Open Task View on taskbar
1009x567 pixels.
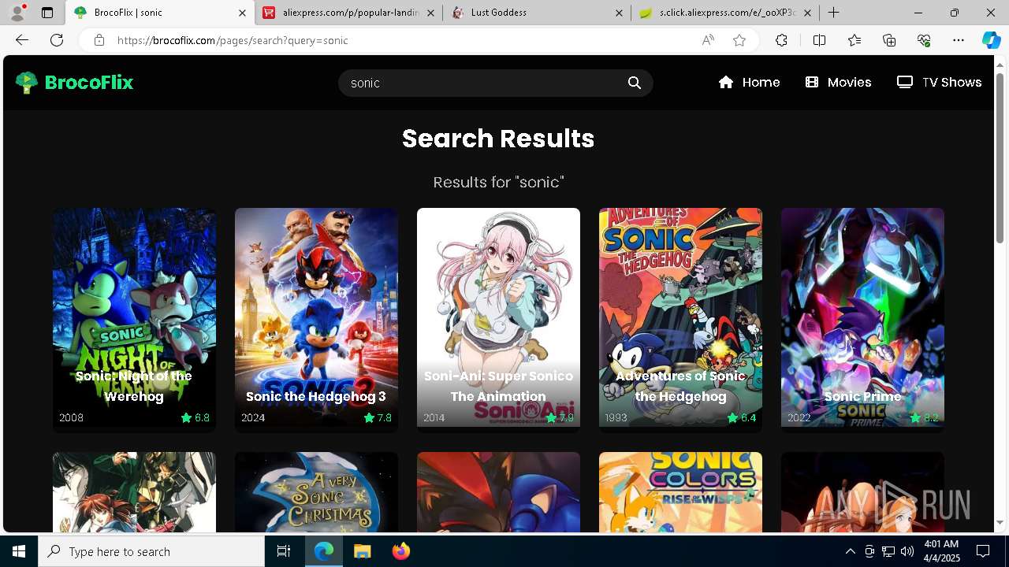[x=284, y=551]
